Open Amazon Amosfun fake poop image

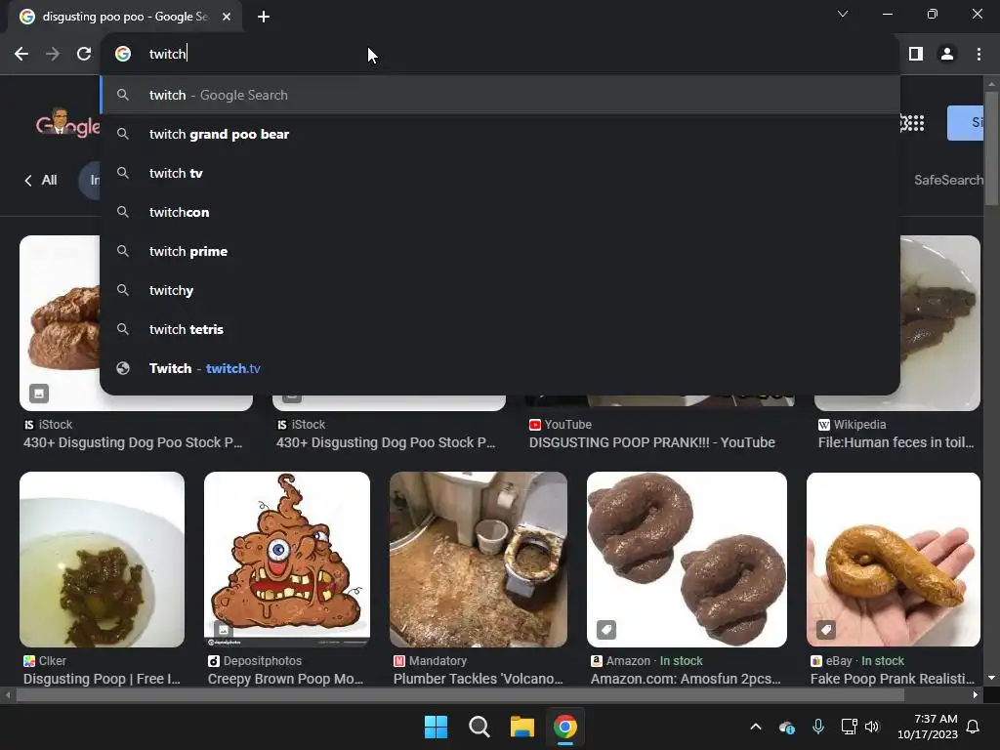point(687,560)
